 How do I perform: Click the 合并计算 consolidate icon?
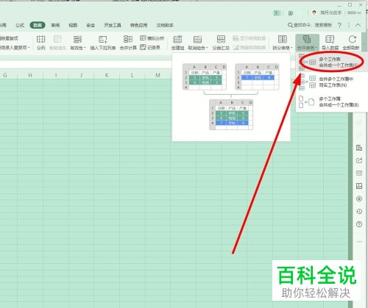128,39
